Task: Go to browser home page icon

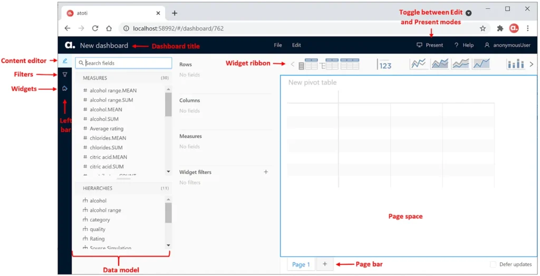Action: click(109, 28)
